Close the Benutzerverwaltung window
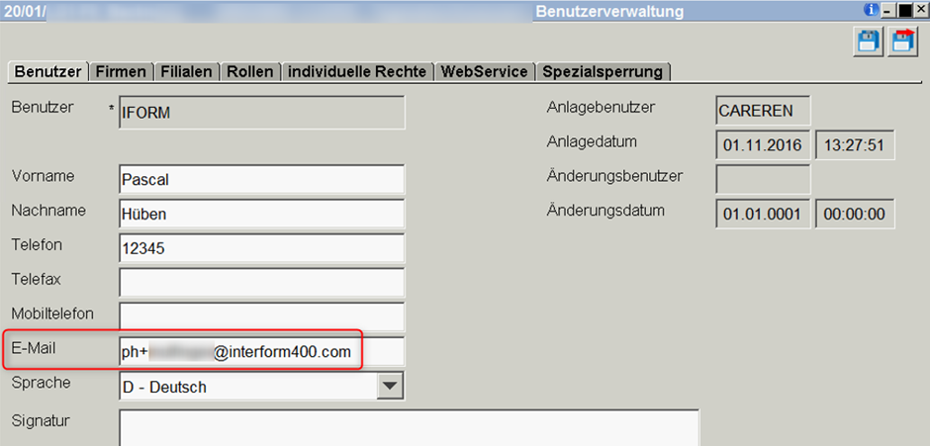Viewport: 930px width, 446px height. [920, 10]
